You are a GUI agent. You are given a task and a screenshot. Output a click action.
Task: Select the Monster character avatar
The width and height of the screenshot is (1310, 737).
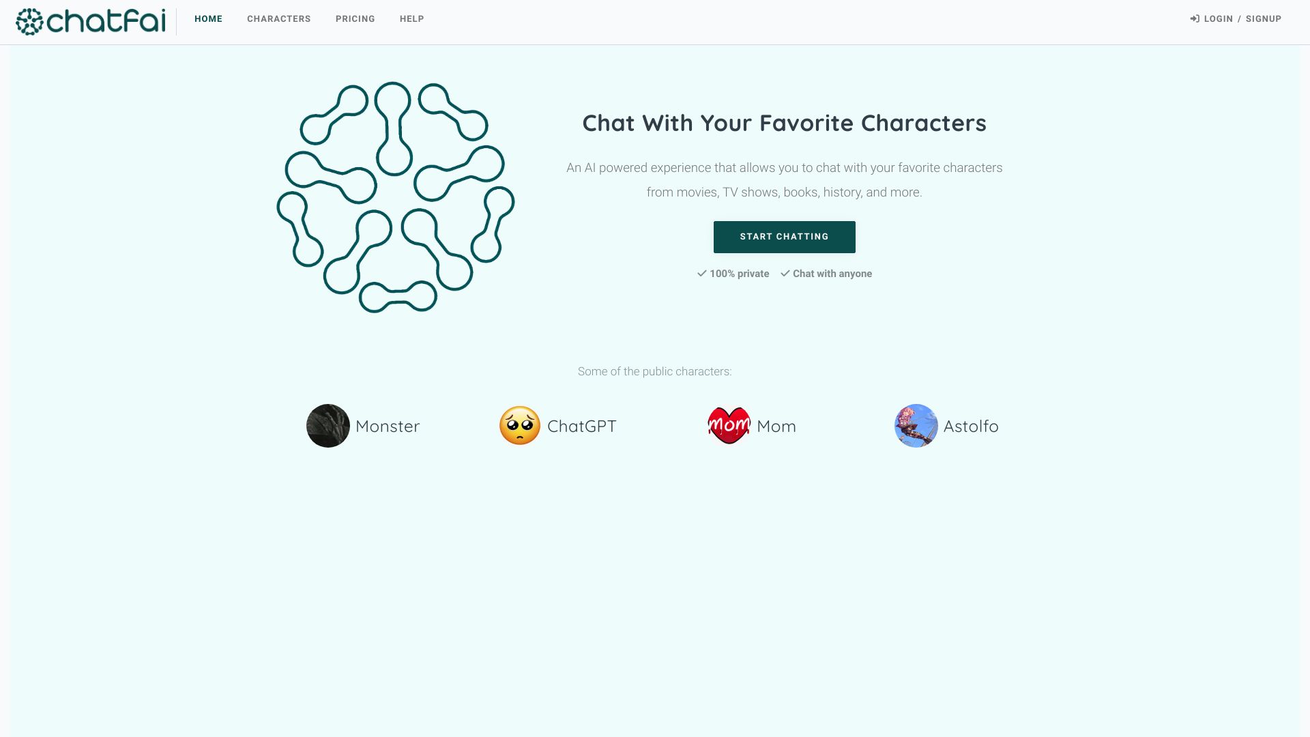327,425
